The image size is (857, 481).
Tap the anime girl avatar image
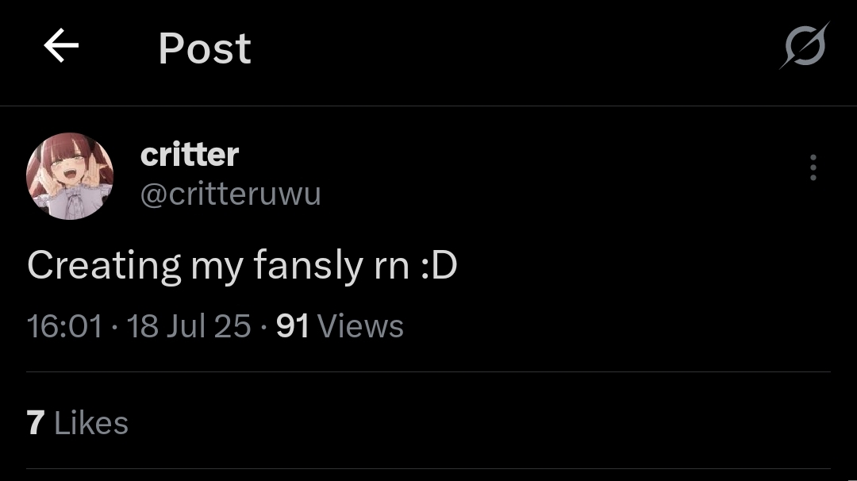click(x=70, y=176)
